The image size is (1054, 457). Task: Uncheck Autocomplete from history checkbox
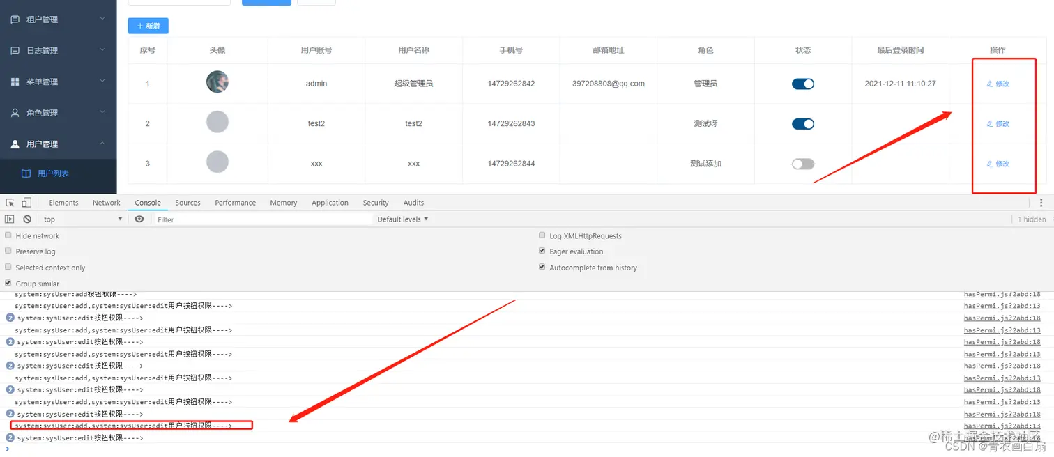click(x=542, y=267)
